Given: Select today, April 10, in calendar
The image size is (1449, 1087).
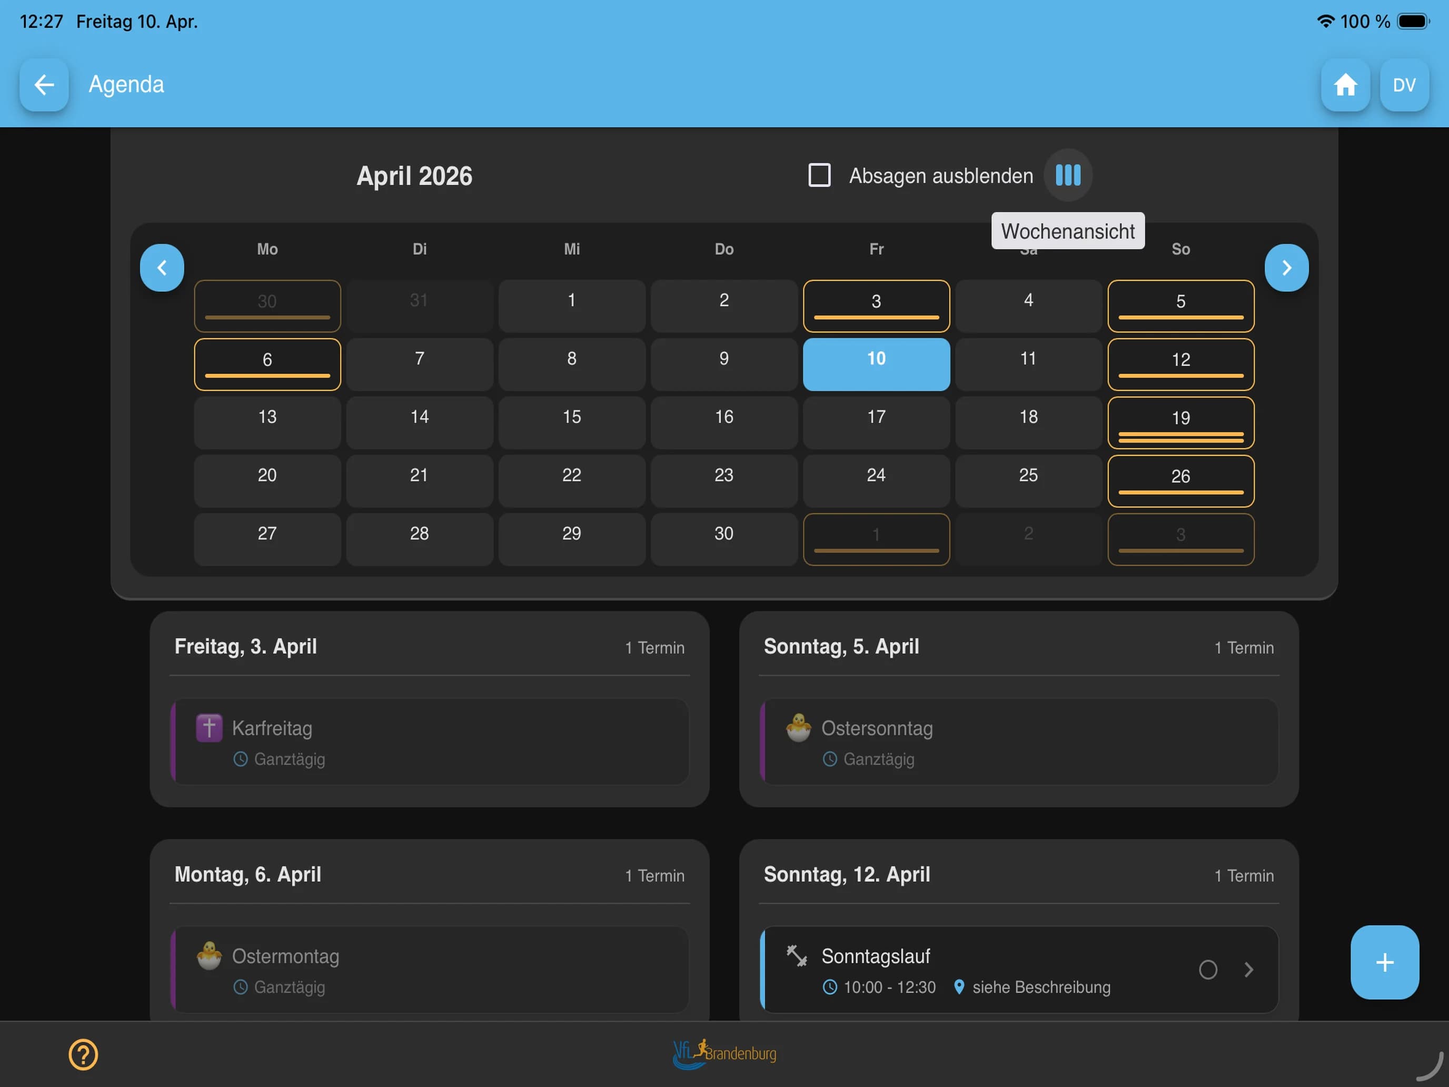Looking at the screenshot, I should [x=876, y=364].
